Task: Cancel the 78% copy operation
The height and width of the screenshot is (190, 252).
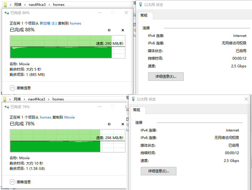Action: pos(123,124)
